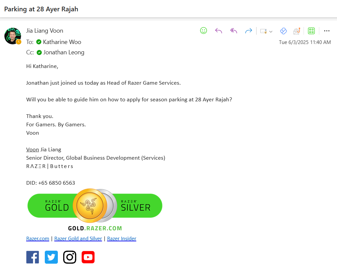Click the email insights icon next to the diamond icon

click(297, 31)
